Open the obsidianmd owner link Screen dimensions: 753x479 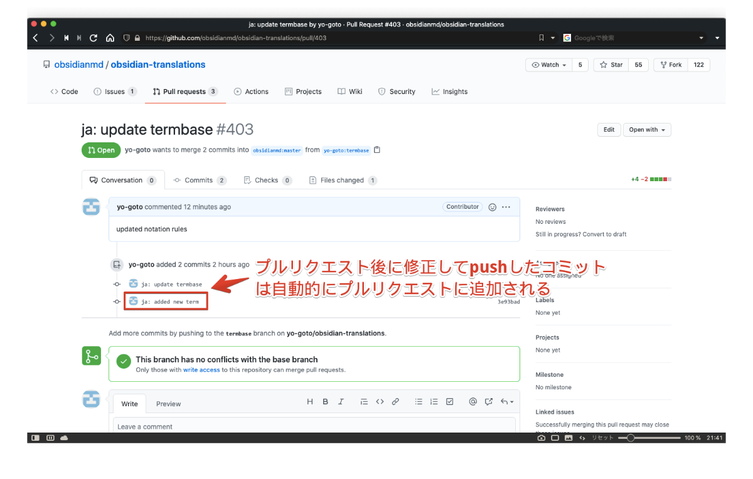click(78, 65)
